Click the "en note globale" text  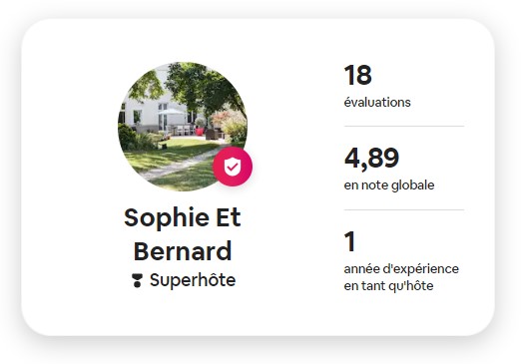click(389, 185)
